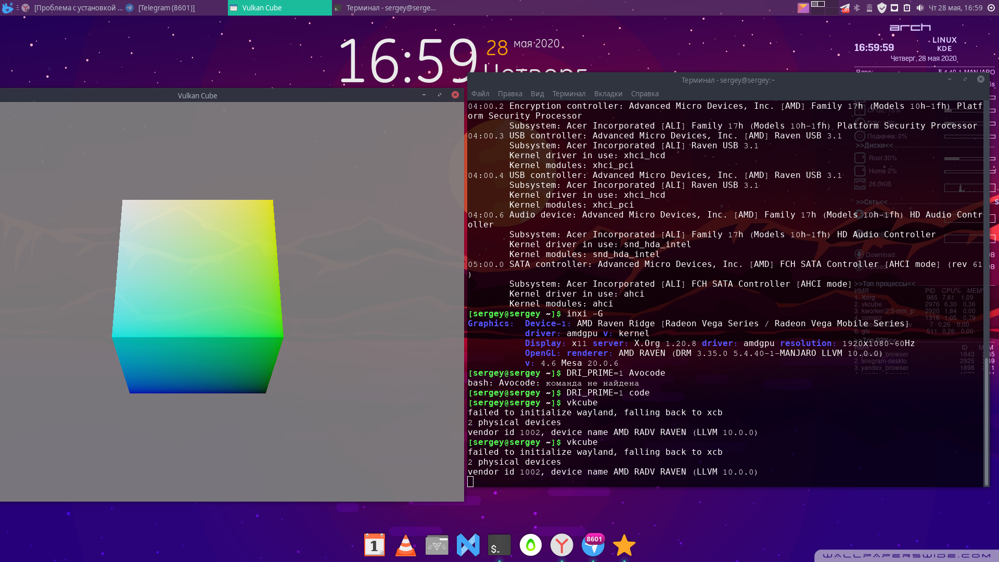Viewport: 999px width, 562px height.
Task: Click 'Graphics:' label in inxi output
Action: (491, 324)
